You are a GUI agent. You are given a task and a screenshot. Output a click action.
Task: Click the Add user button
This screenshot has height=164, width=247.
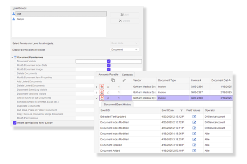point(124,15)
